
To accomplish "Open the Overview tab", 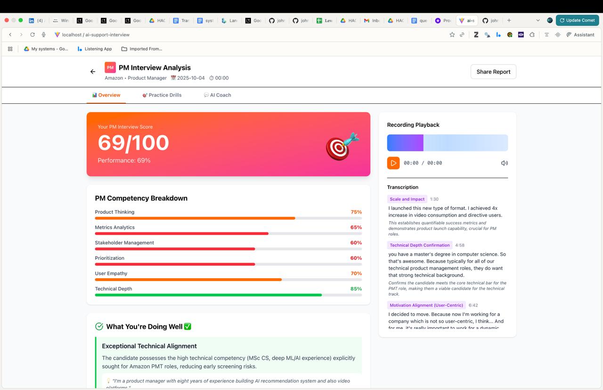I will pos(106,95).
